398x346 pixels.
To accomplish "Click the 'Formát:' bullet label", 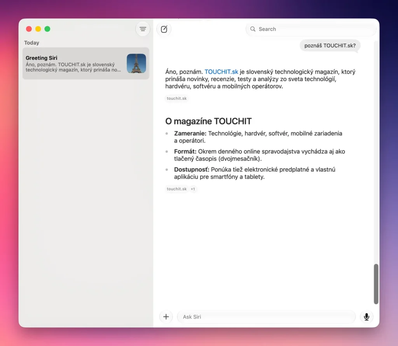I will click(185, 152).
